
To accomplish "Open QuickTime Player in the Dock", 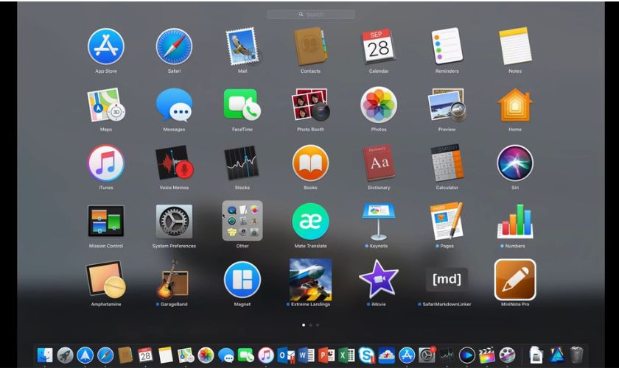I will click(466, 355).
